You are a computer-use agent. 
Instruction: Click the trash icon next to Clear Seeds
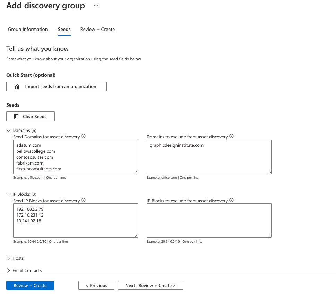pos(16,116)
